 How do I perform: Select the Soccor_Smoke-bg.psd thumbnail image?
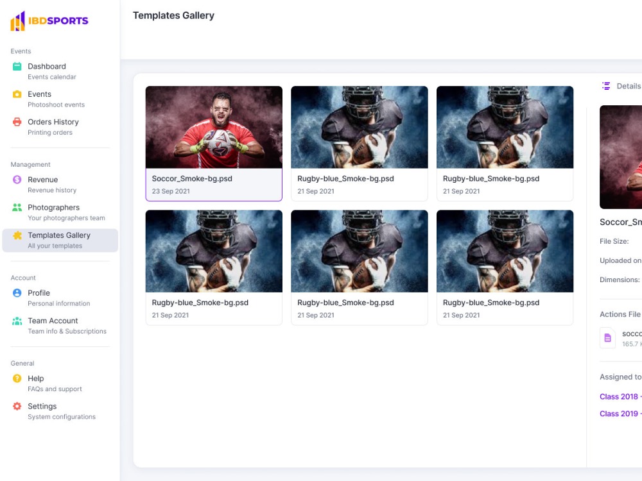click(214, 127)
